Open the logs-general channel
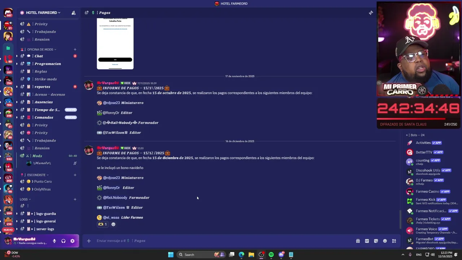The width and height of the screenshot is (462, 260). [x=48, y=221]
